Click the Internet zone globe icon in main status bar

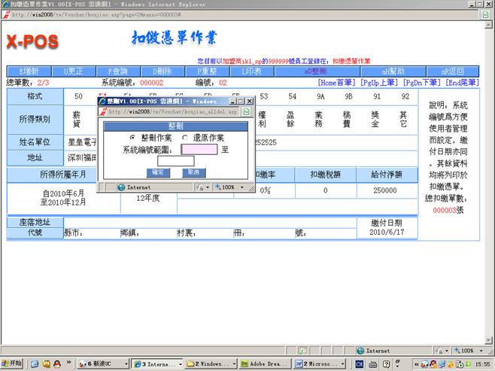[361, 351]
